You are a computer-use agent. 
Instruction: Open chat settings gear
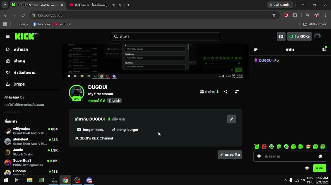[x=307, y=168]
